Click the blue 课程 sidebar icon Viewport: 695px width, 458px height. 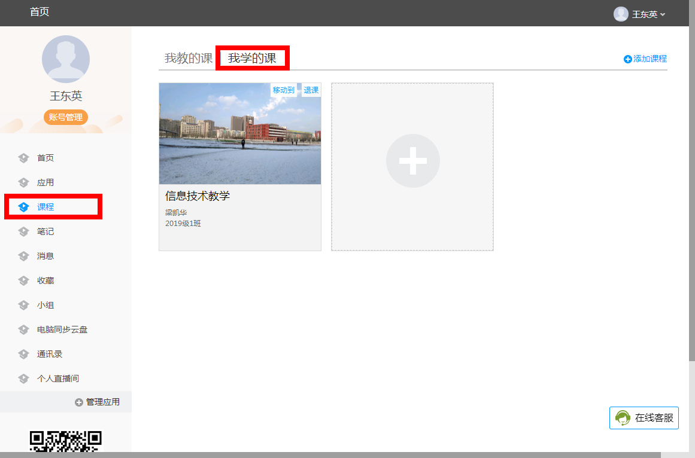(x=23, y=207)
